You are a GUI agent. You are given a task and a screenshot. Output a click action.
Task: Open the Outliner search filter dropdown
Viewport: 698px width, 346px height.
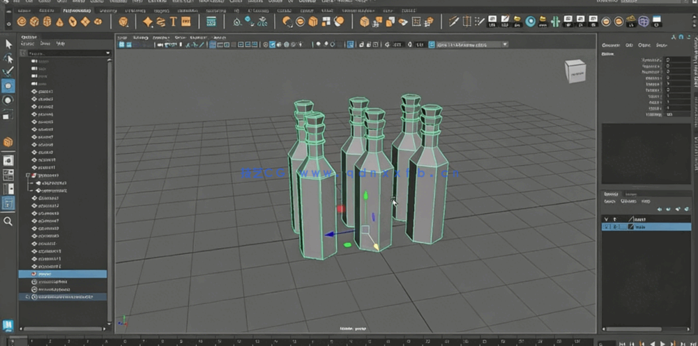tap(107, 53)
